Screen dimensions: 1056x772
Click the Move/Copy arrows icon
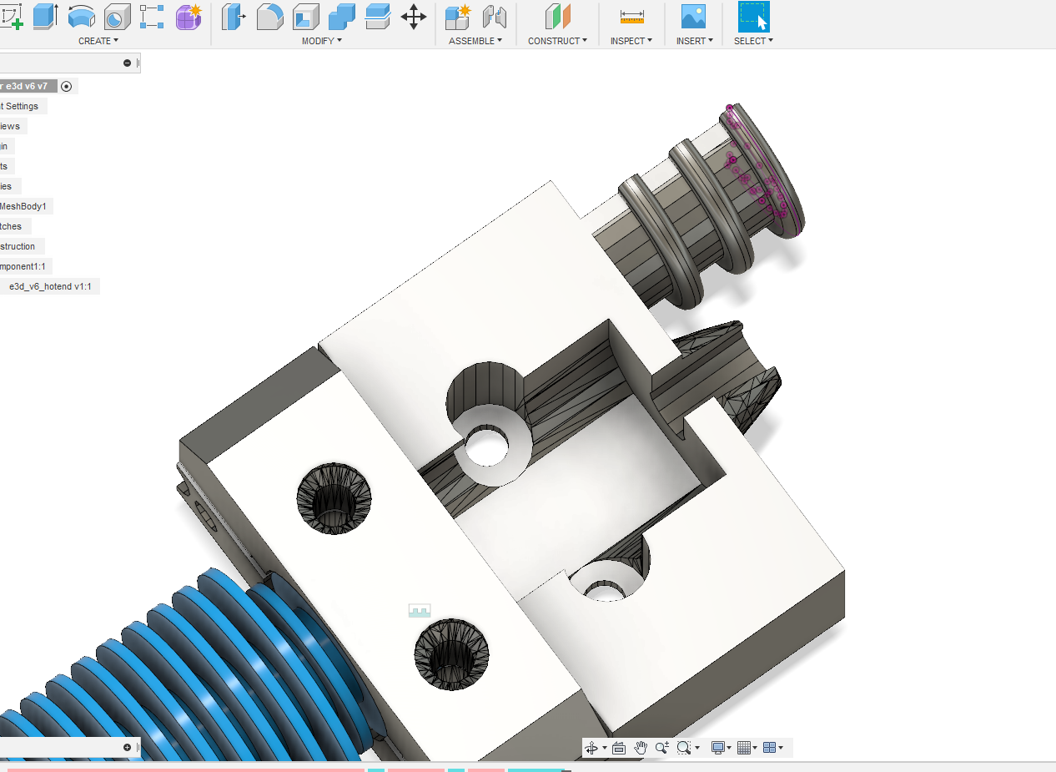click(x=414, y=17)
